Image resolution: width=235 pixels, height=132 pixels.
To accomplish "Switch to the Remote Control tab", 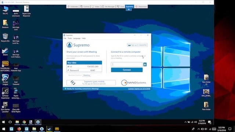I will point(75,75).
